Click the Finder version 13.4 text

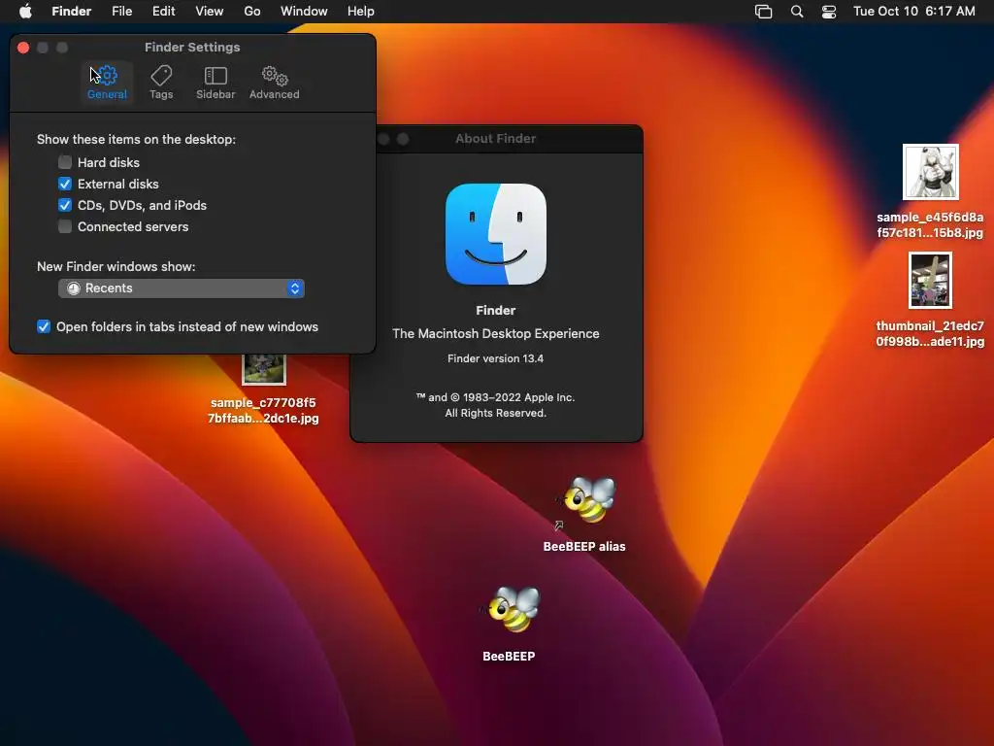pyautogui.click(x=496, y=358)
